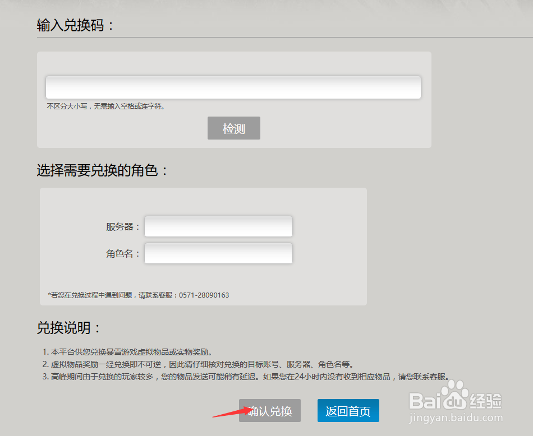This screenshot has width=533, height=436.
Task: Click instruction line 1 about 暴雪游戏虚拟物品
Action: 127,352
